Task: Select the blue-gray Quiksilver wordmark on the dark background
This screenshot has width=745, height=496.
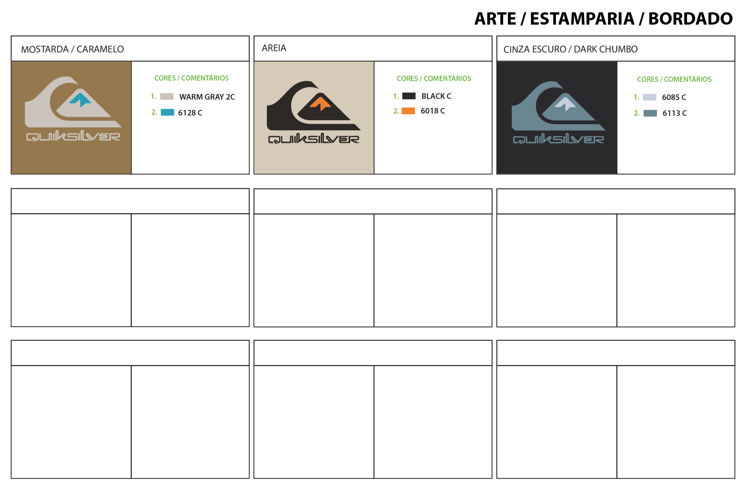Action: coord(558,139)
